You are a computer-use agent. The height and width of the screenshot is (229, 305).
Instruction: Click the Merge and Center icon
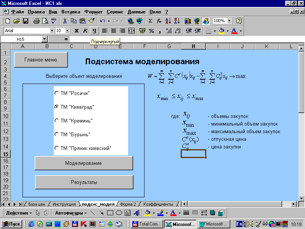pos(132,31)
